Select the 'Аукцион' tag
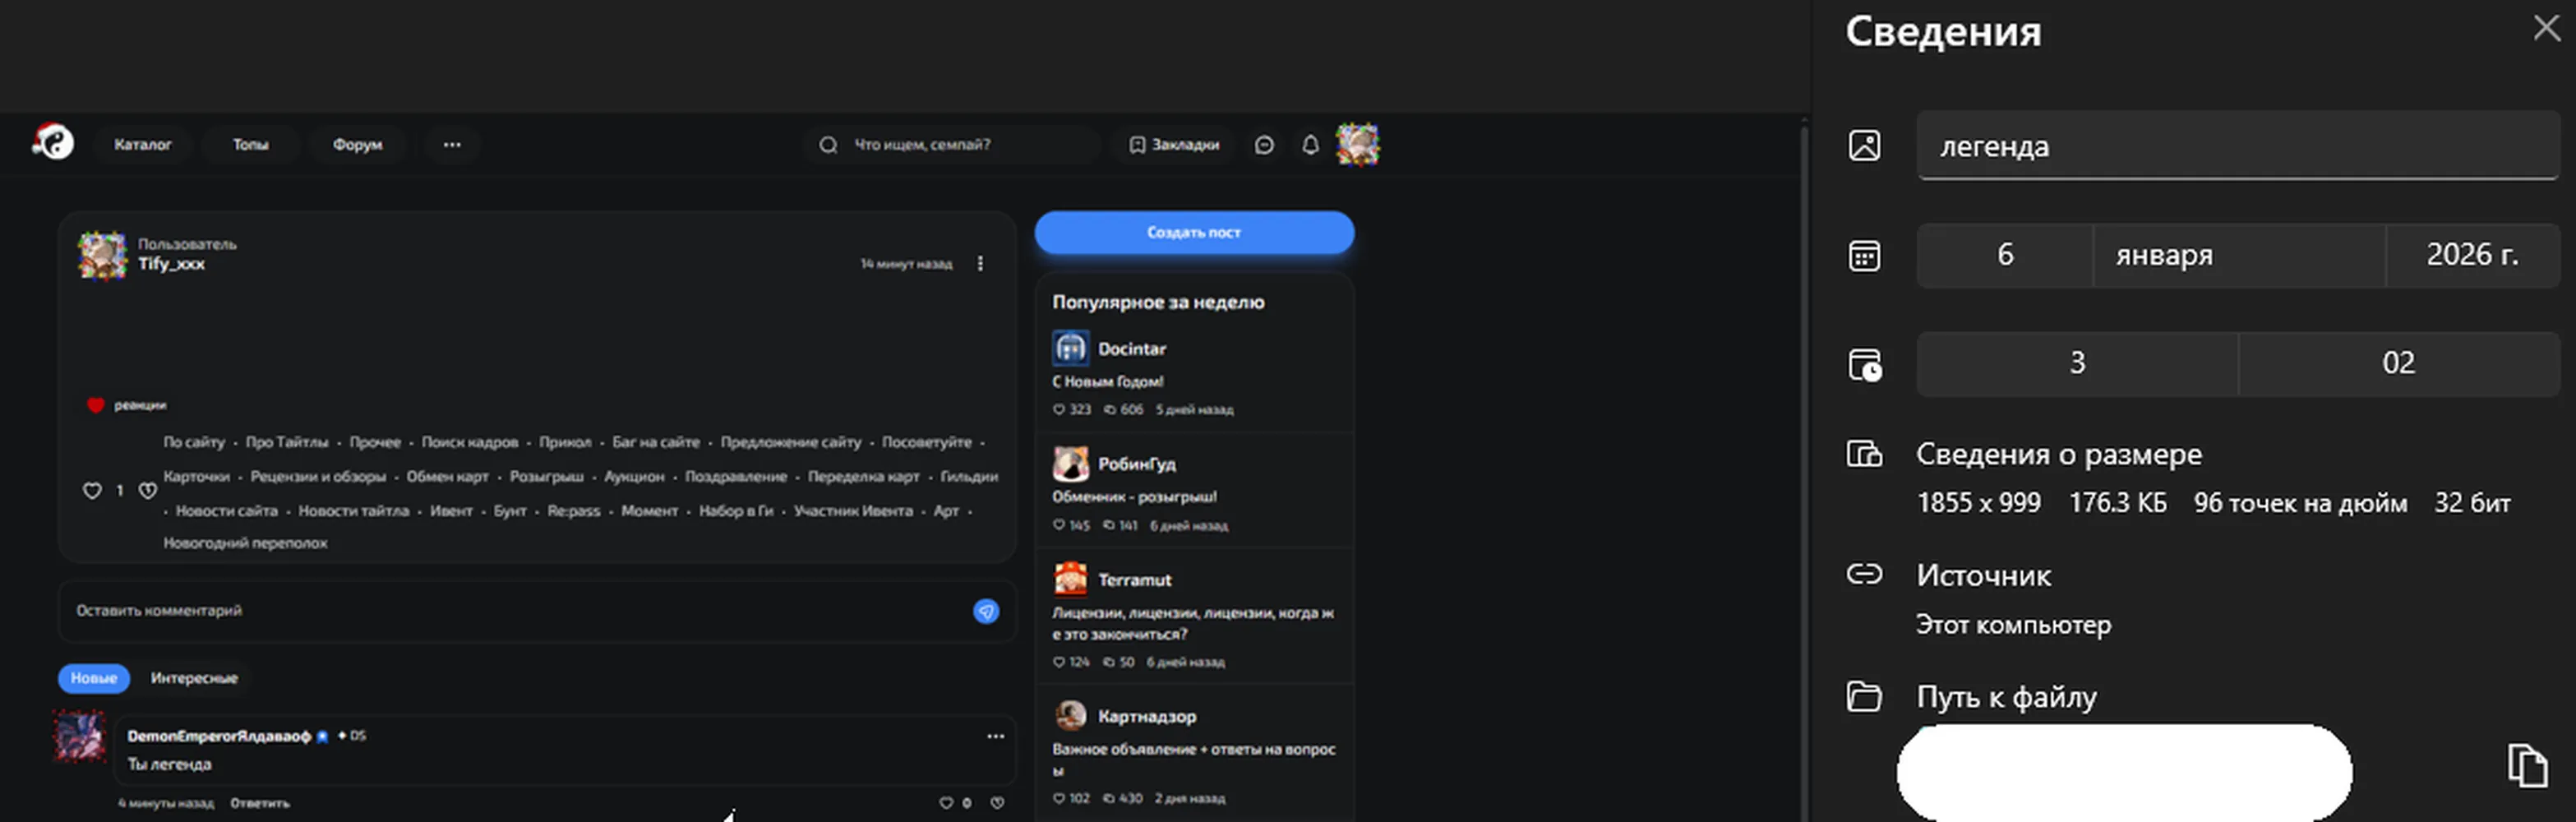The image size is (2576, 822). (x=634, y=476)
